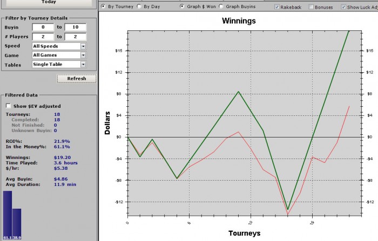Click the Tourneys count value 18
The width and height of the screenshot is (378, 241).
click(57, 114)
